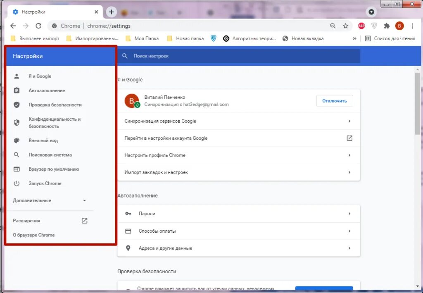This screenshot has height=293, width=423.
Task: Click the Поиск настроек search field
Action: 239,56
